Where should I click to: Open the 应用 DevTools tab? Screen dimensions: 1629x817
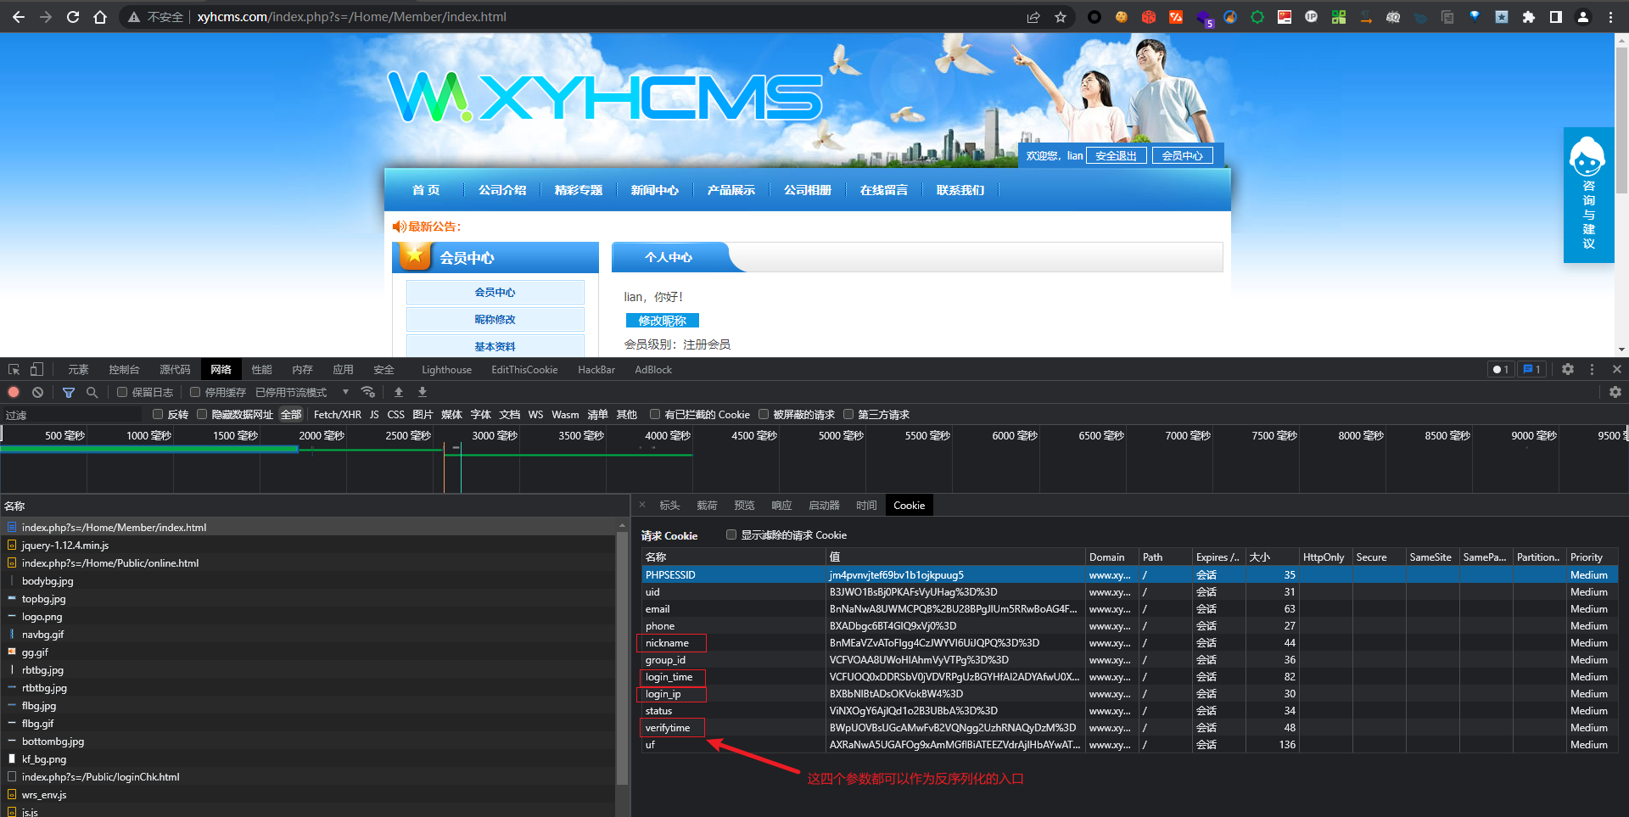click(343, 369)
